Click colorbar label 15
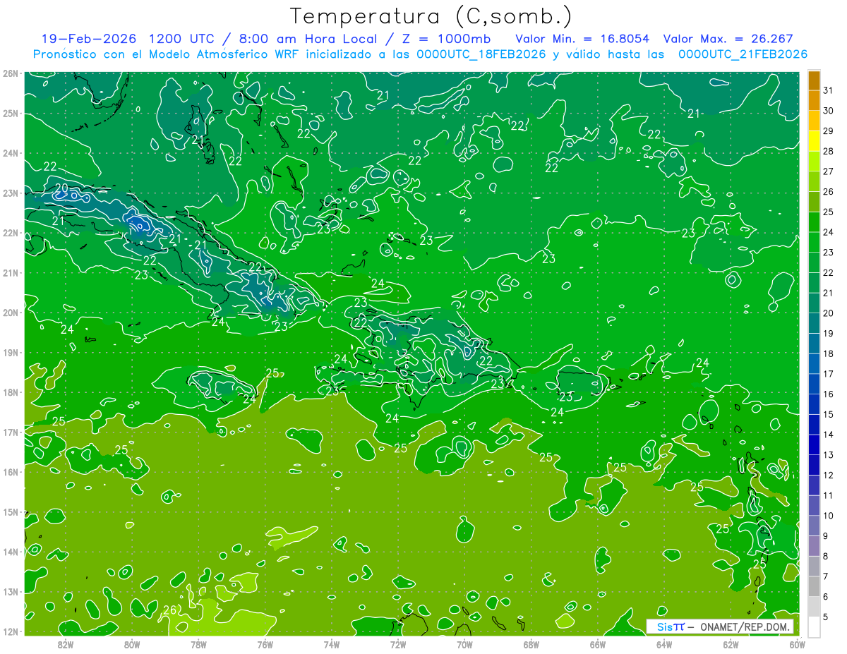The width and height of the screenshot is (847, 654). pyautogui.click(x=828, y=414)
